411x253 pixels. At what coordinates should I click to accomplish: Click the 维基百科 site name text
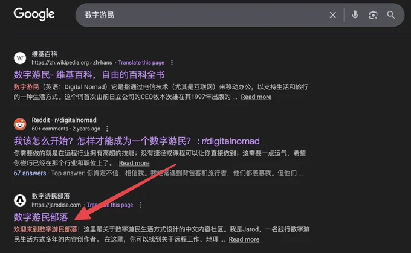pyautogui.click(x=44, y=54)
